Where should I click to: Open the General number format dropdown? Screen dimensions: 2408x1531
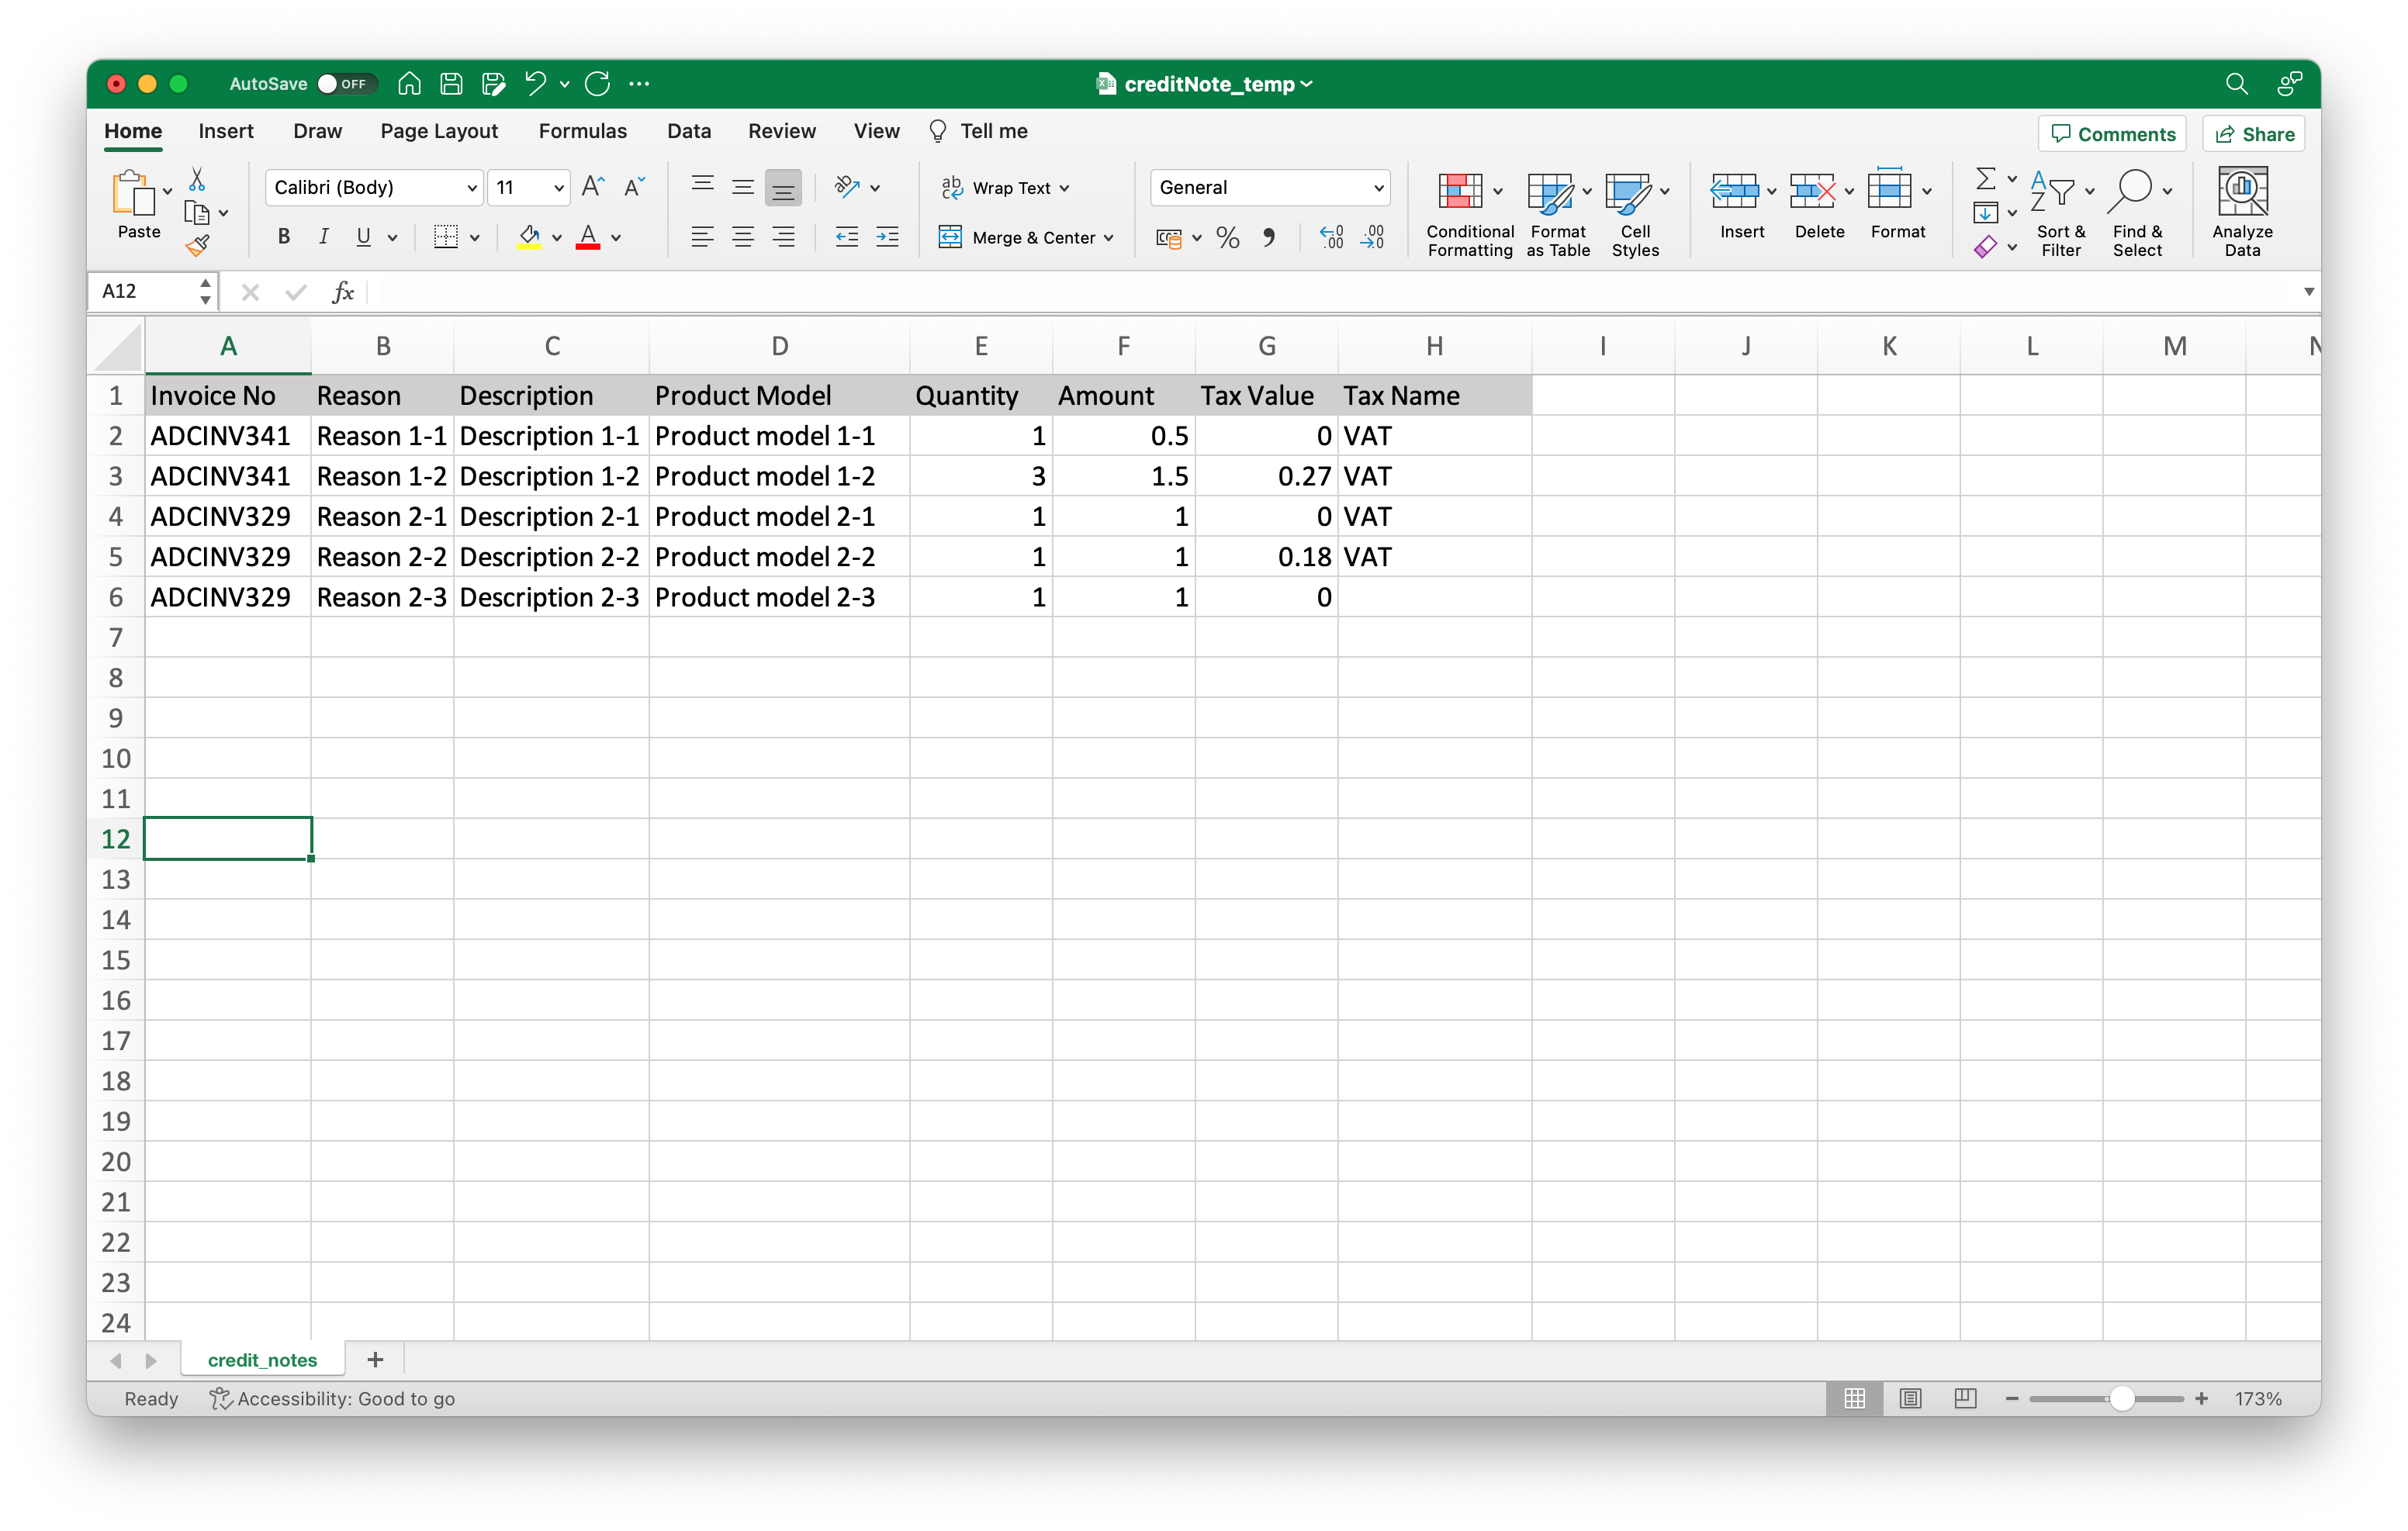(x=1378, y=187)
